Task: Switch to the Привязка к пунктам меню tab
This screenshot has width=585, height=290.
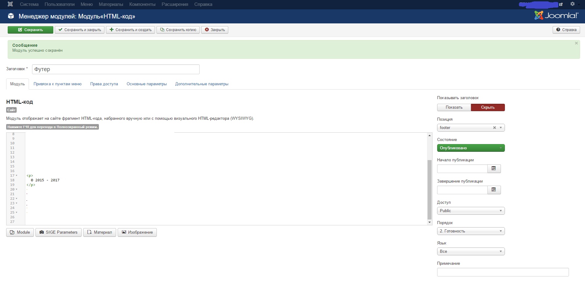Action: pos(58,84)
